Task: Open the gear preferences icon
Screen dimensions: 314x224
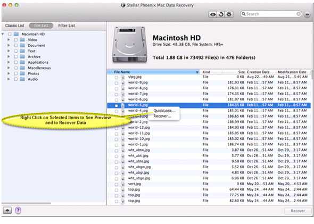Action: [229, 14]
